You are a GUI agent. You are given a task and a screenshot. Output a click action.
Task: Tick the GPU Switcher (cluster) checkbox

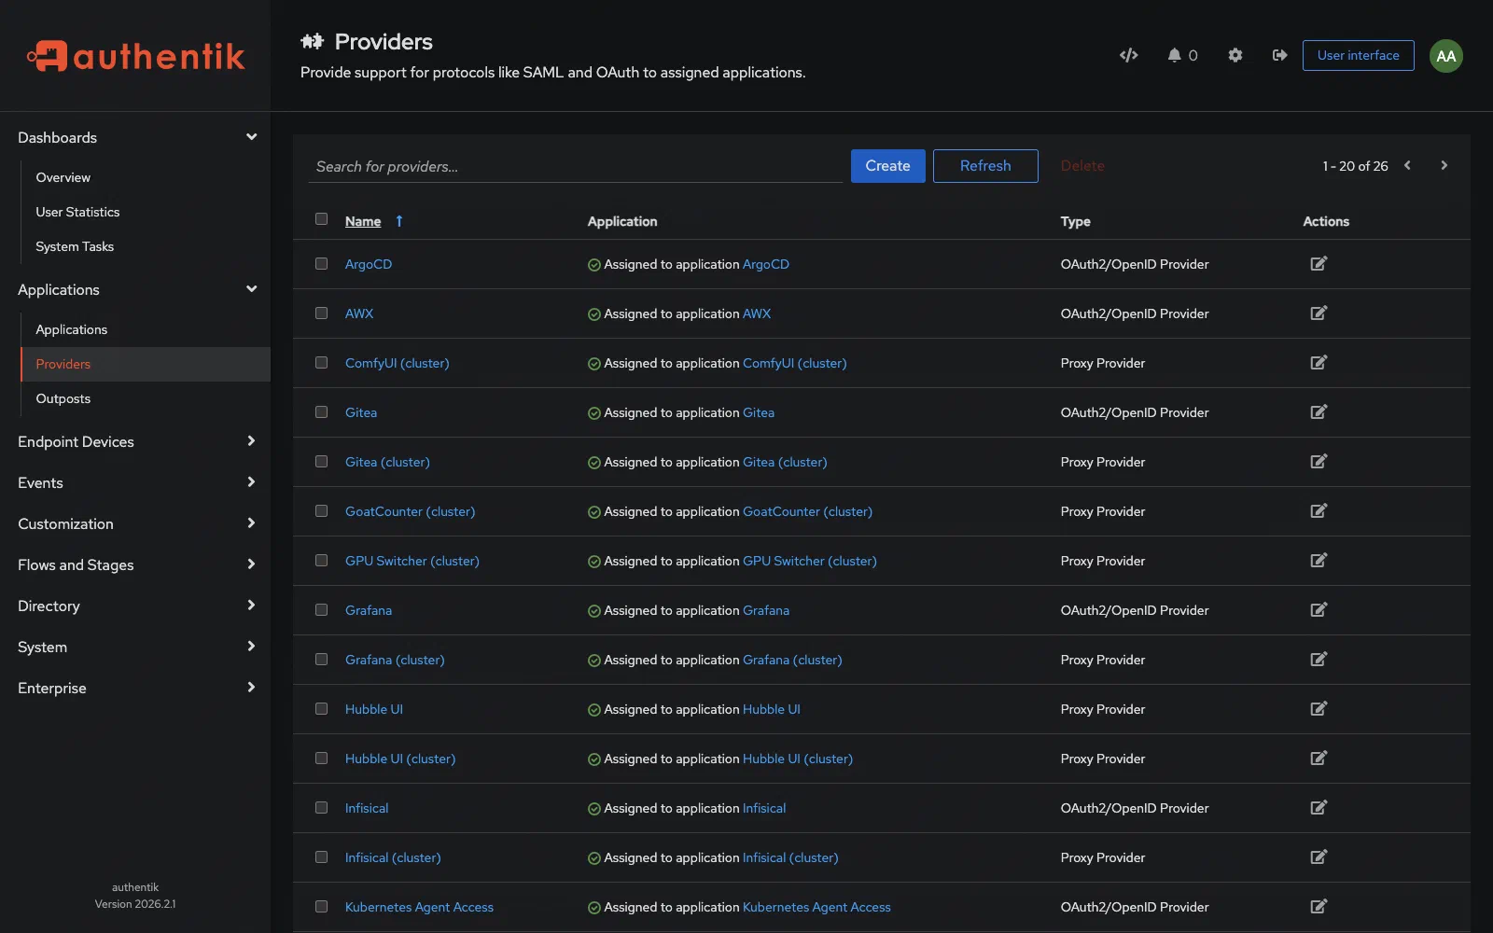coord(322,561)
